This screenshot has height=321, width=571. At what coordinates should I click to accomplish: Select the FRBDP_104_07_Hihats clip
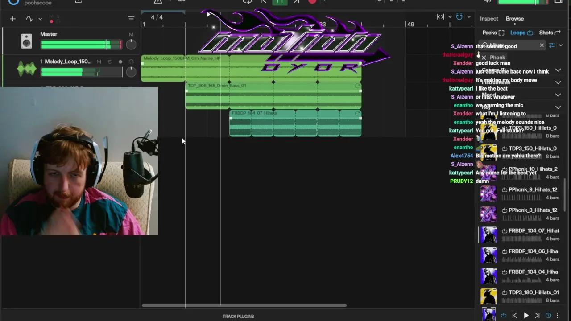(295, 123)
